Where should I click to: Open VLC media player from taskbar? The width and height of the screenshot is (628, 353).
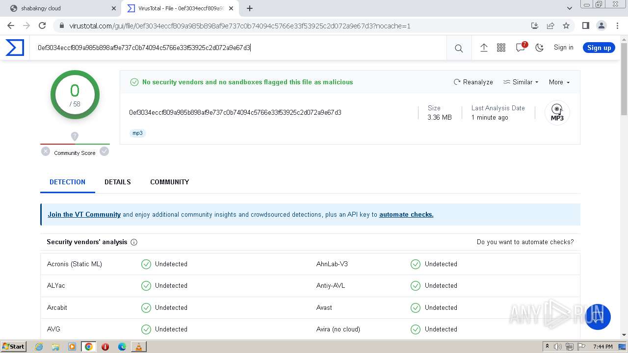(x=139, y=347)
